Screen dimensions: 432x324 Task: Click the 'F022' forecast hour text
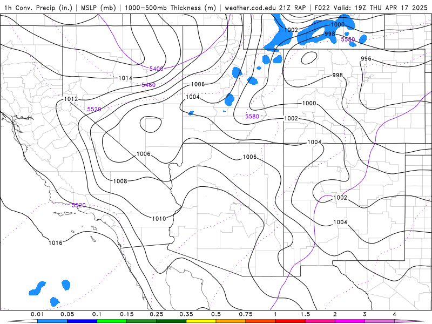pyautogui.click(x=322, y=8)
